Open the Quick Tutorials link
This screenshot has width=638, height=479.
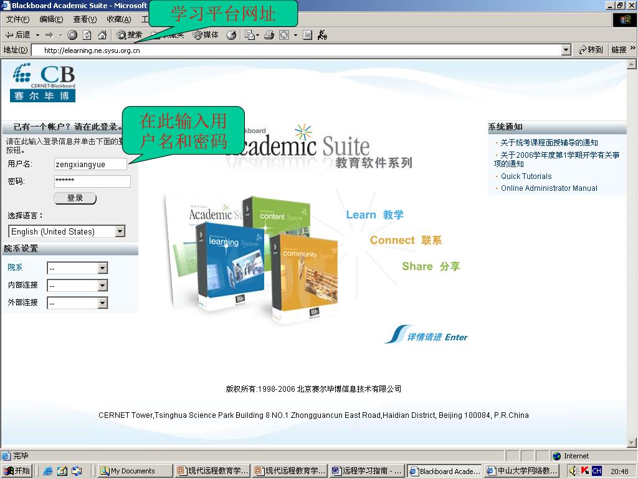[x=526, y=177]
